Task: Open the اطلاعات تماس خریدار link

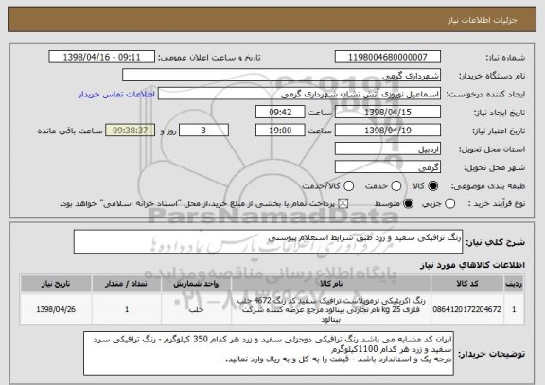Action: [116, 95]
